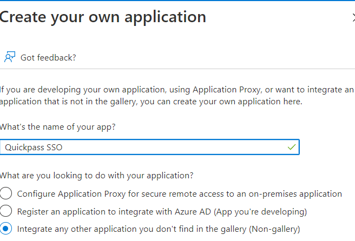The image size is (355, 241).
Task: Select the Register an application radio button
Action: coord(5,211)
